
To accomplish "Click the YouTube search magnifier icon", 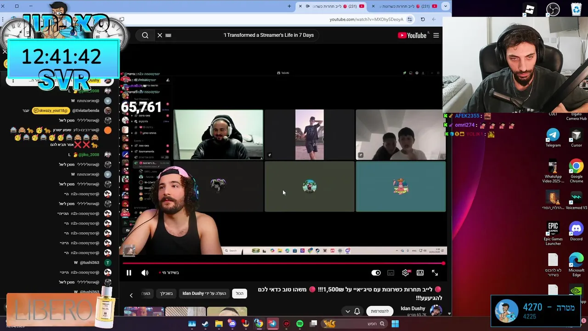I will (145, 35).
